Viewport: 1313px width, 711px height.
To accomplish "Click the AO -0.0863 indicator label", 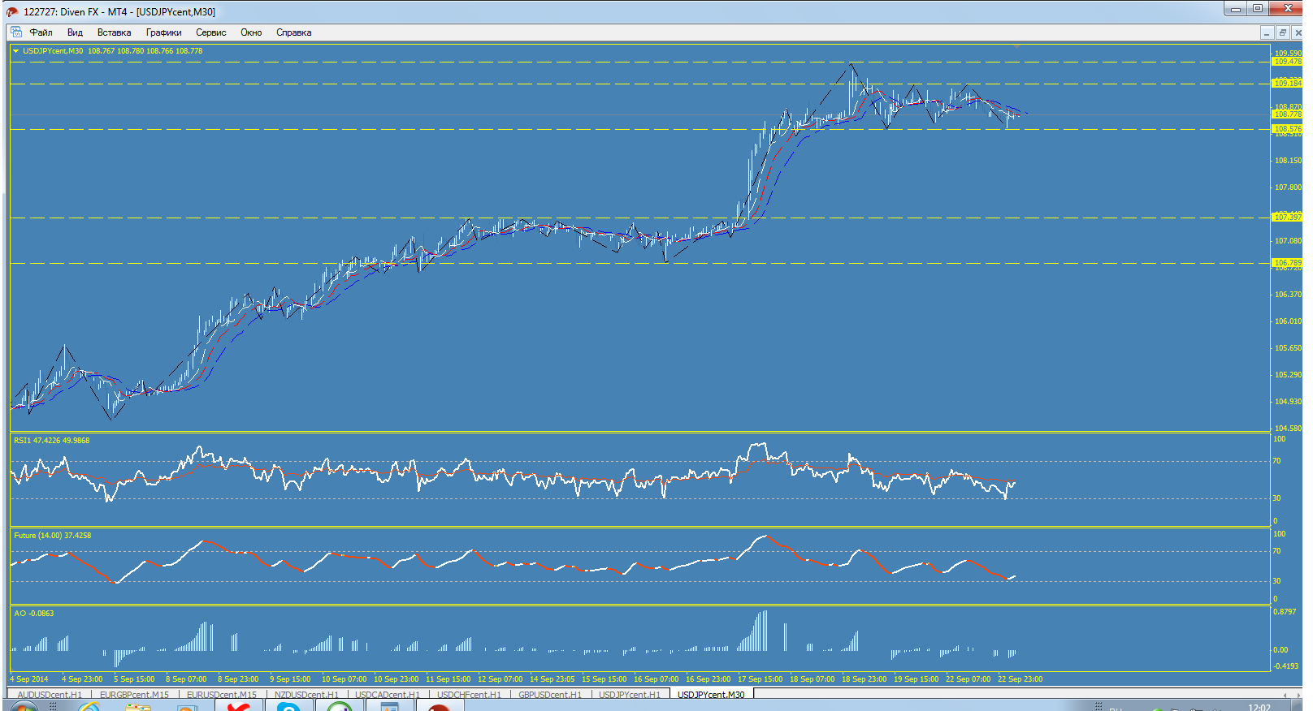I will [x=34, y=614].
